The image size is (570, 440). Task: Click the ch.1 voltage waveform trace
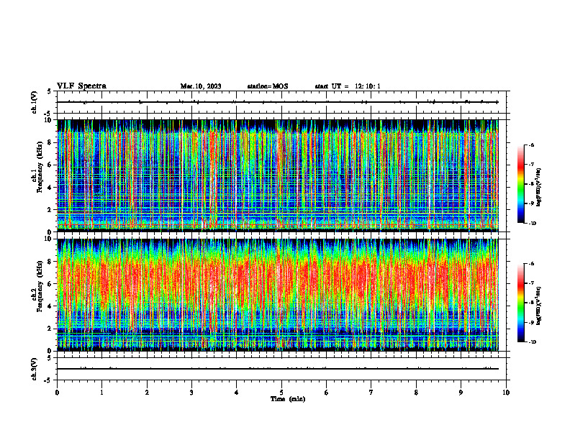tap(277, 102)
